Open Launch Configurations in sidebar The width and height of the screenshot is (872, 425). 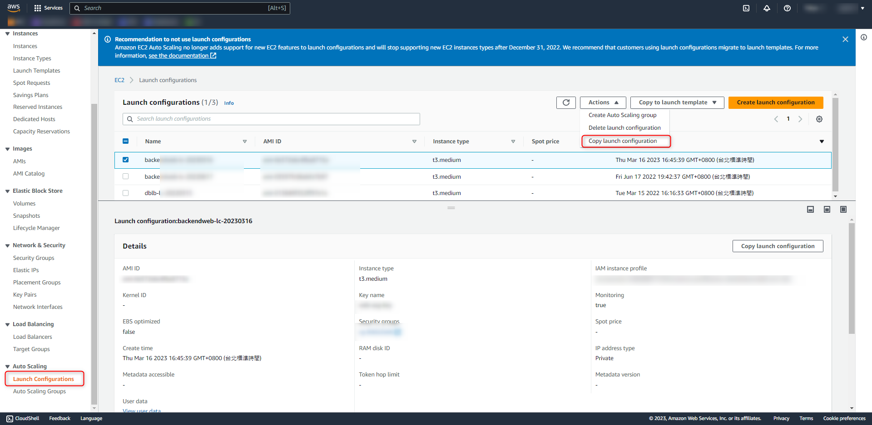pyautogui.click(x=44, y=379)
